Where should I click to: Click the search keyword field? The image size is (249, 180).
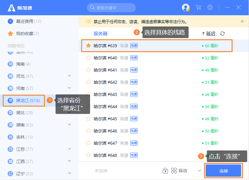pyautogui.click(x=111, y=7)
